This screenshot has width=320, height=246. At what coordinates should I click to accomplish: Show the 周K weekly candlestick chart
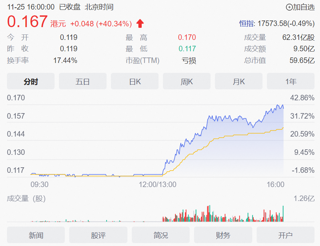[x=187, y=81]
